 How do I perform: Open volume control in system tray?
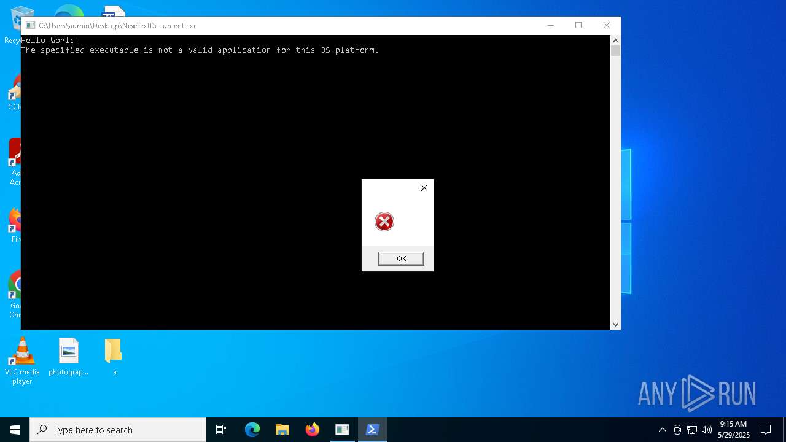[x=707, y=430]
